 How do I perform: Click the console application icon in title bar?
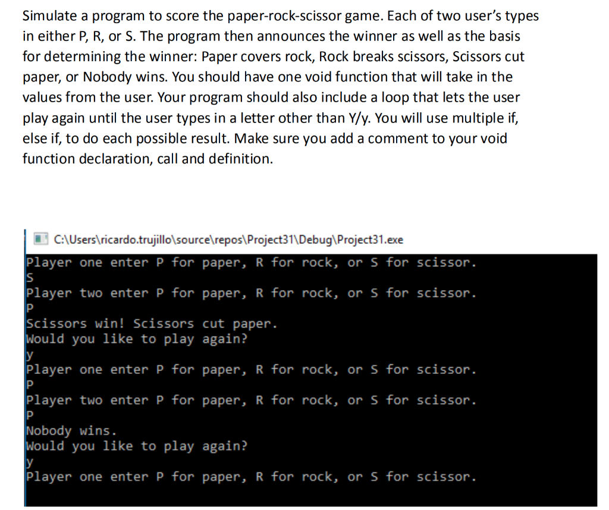[40, 239]
